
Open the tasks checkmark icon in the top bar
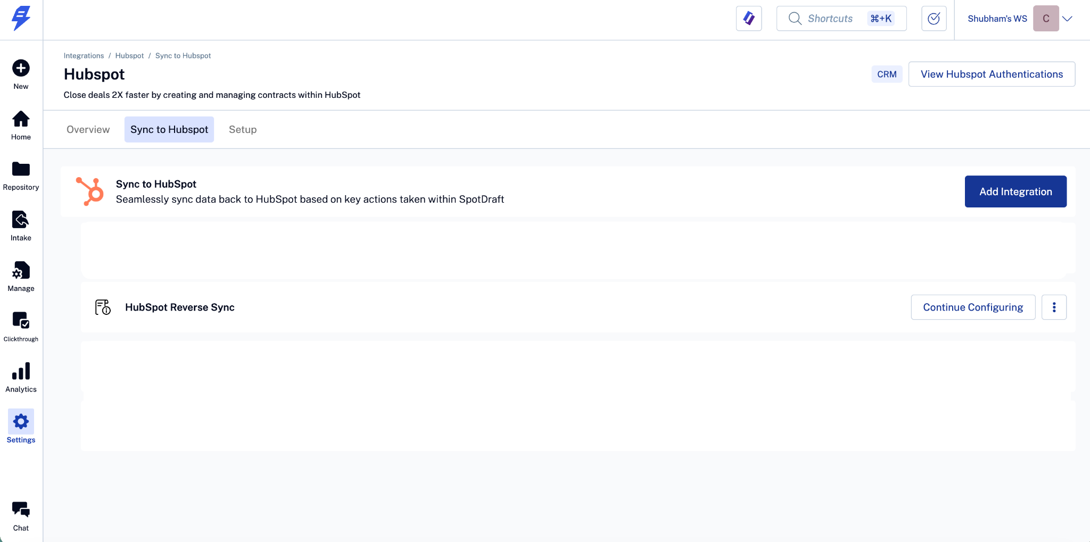coord(934,19)
